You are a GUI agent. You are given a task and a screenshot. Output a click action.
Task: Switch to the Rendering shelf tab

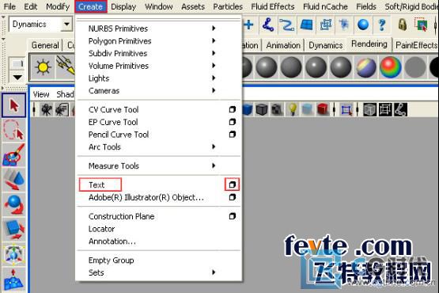coord(369,44)
